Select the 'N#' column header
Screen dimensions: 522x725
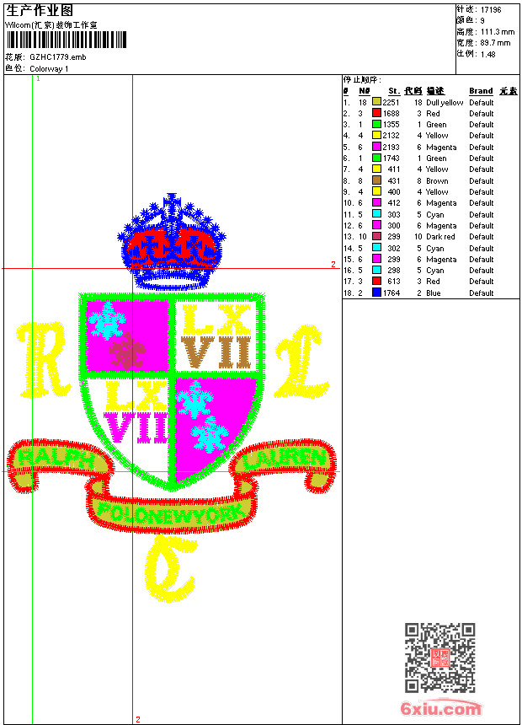(364, 91)
